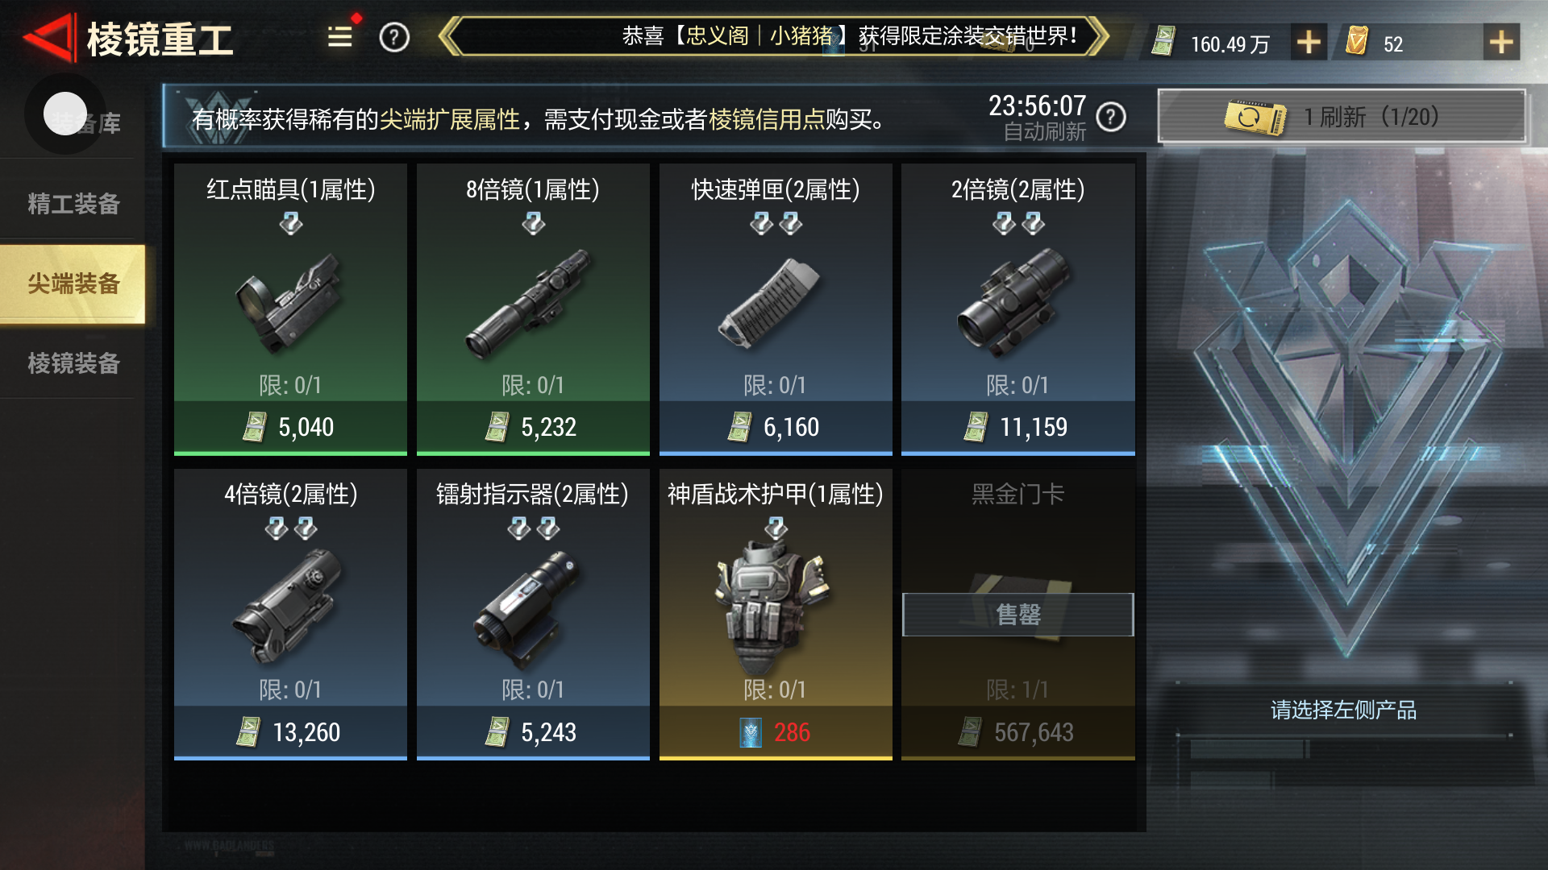Choose the 快速弹匣 magazine item
Viewport: 1548px width, 870px height.
(x=776, y=309)
